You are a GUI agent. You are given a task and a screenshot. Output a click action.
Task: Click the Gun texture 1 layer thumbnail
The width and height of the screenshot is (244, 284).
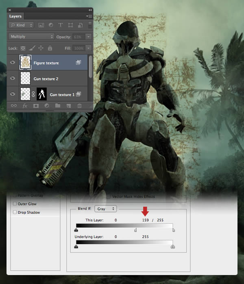coord(25,94)
